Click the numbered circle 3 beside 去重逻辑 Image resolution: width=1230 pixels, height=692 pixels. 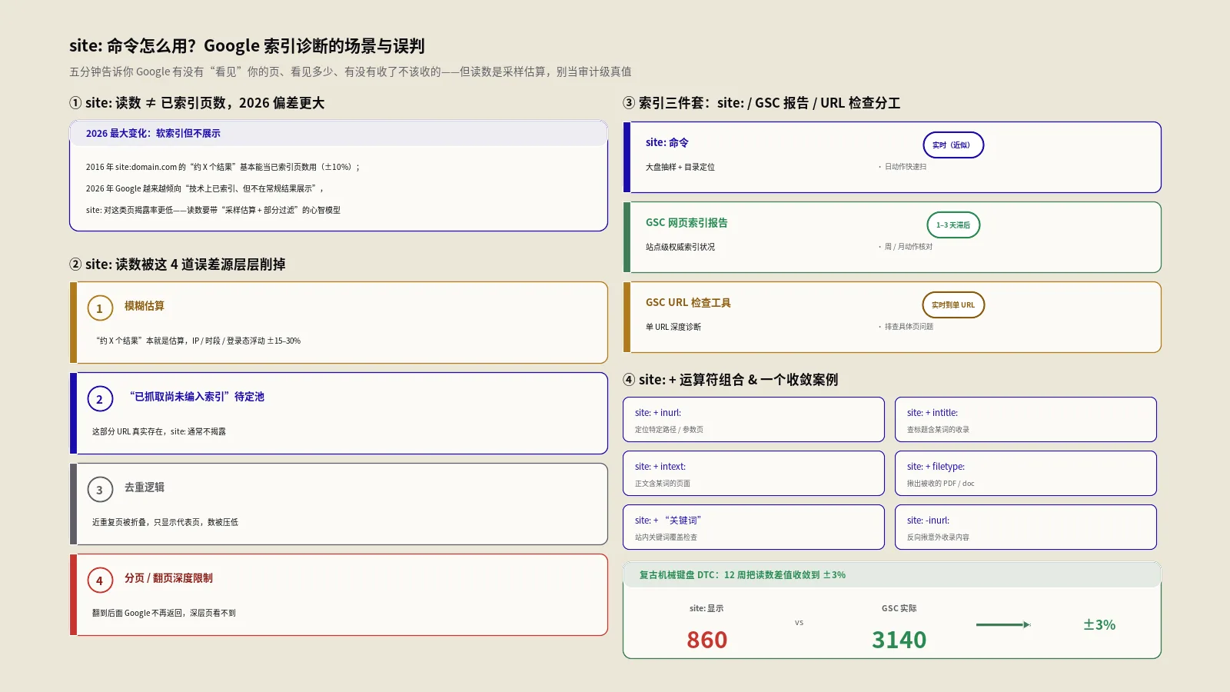tap(100, 490)
